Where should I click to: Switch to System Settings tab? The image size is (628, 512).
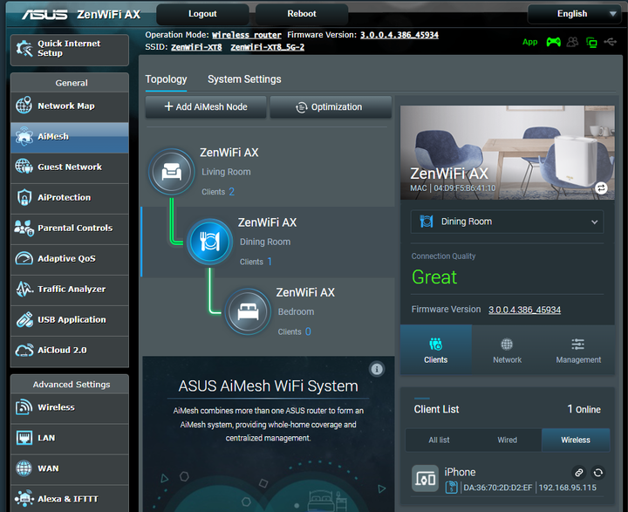(x=244, y=79)
